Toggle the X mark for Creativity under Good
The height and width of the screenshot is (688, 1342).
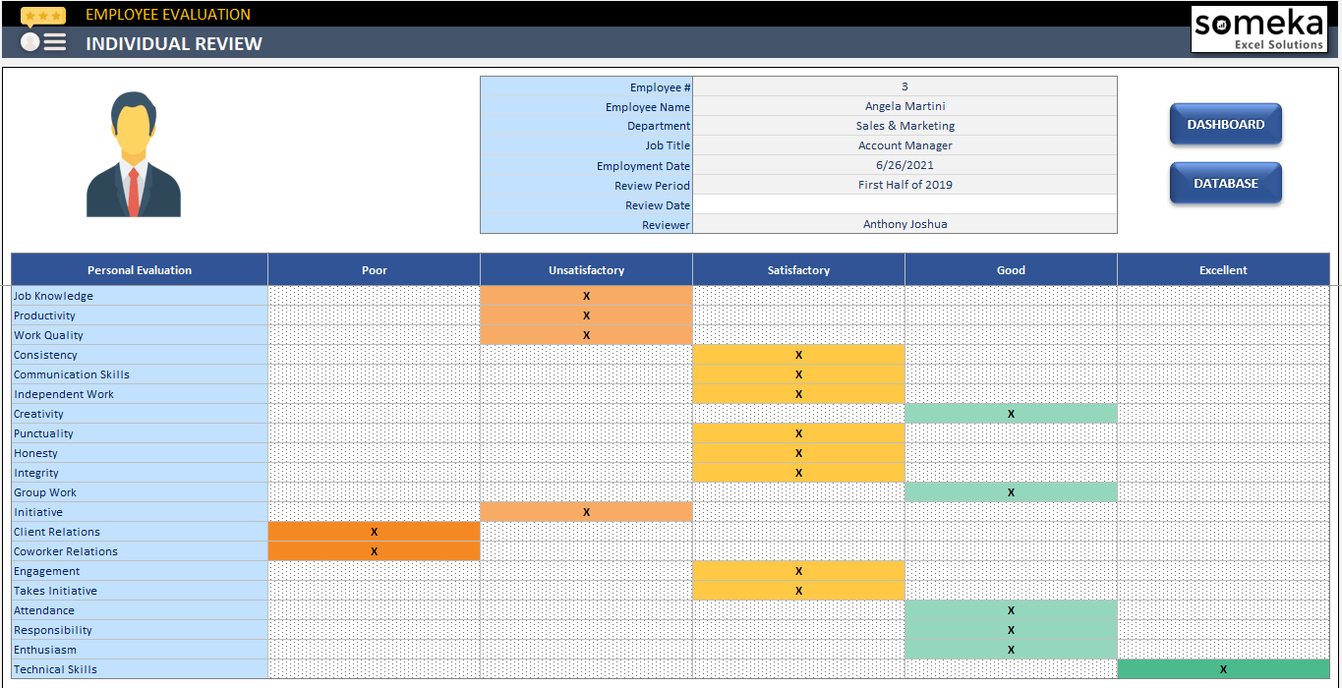tap(1011, 413)
